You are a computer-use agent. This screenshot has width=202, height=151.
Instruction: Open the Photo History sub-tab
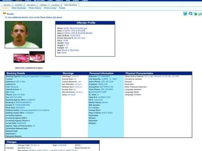(35, 8)
